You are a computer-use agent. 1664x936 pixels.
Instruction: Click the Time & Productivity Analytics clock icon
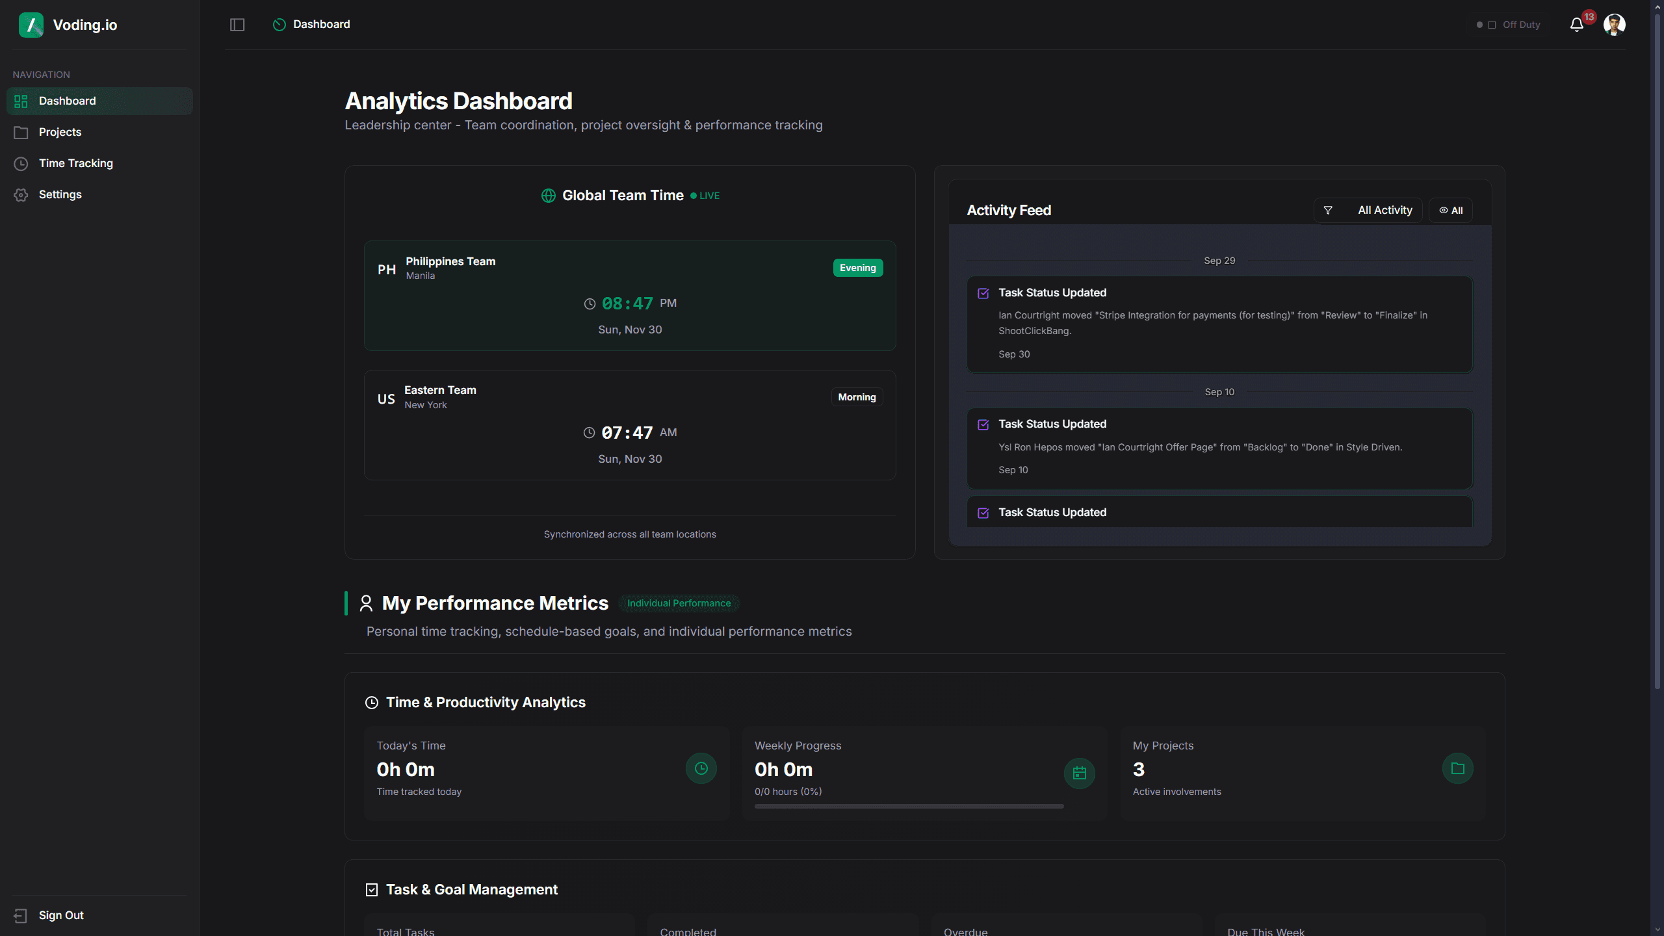[x=372, y=703]
